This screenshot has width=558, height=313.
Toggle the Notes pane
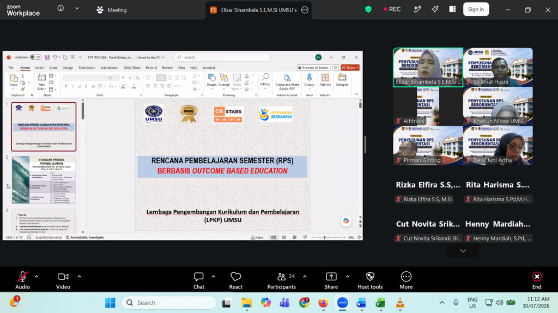(x=257, y=237)
